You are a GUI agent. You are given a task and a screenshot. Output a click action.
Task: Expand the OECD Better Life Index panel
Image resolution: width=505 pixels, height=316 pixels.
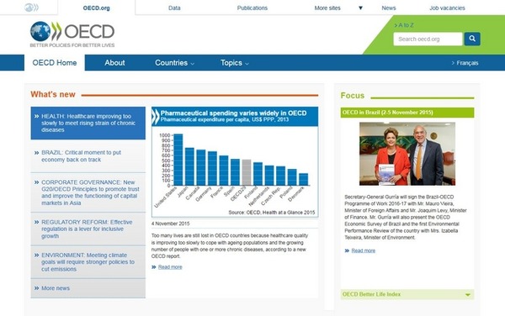(407, 294)
